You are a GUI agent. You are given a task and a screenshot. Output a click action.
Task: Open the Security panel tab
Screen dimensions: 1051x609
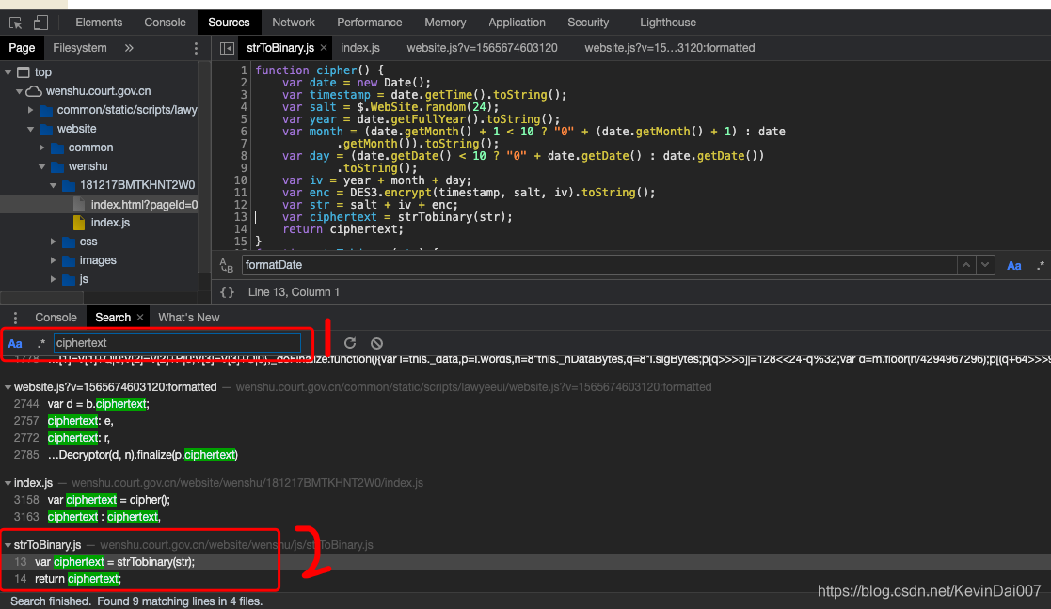[x=588, y=23]
